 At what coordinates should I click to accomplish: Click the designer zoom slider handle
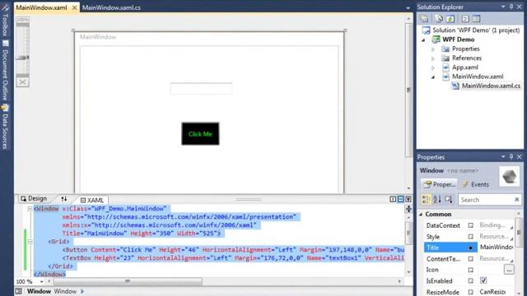point(22,58)
